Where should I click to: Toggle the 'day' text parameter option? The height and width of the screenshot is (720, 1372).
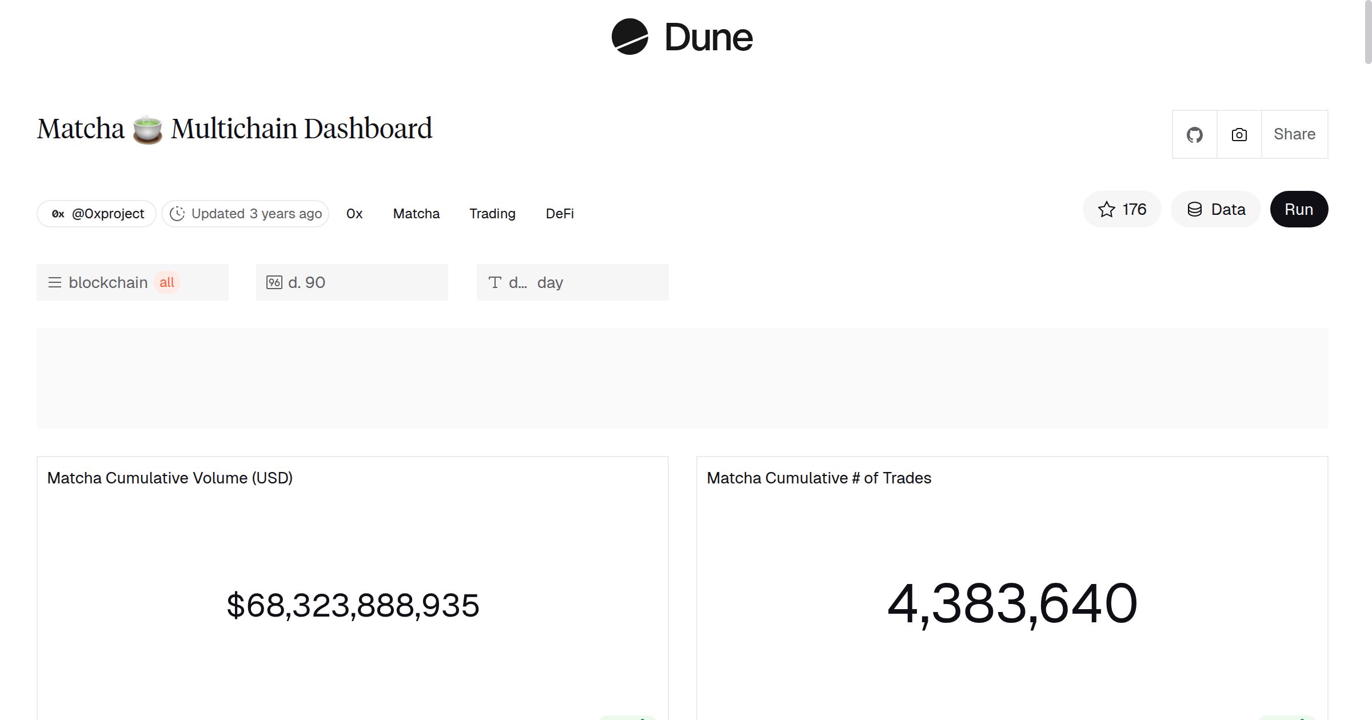549,282
